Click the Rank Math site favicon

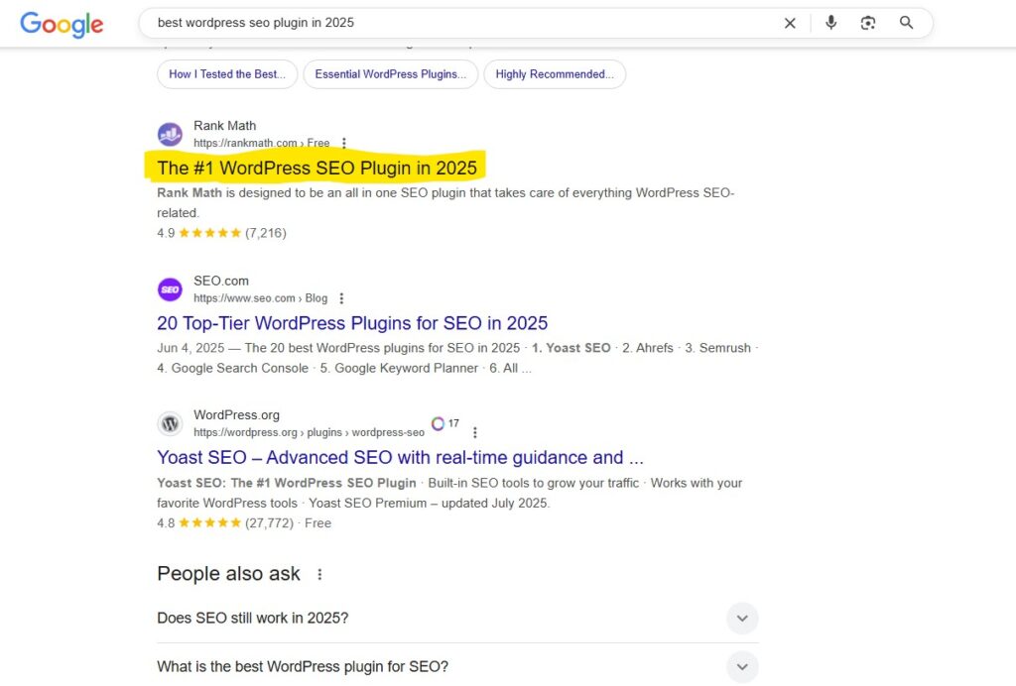coord(170,135)
